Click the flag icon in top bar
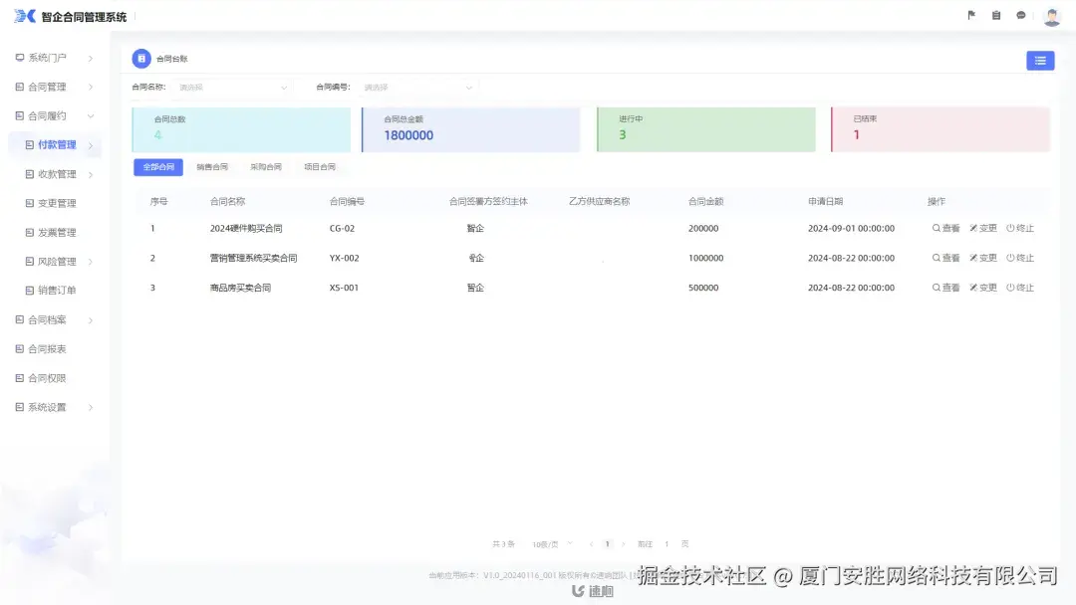 pyautogui.click(x=971, y=15)
